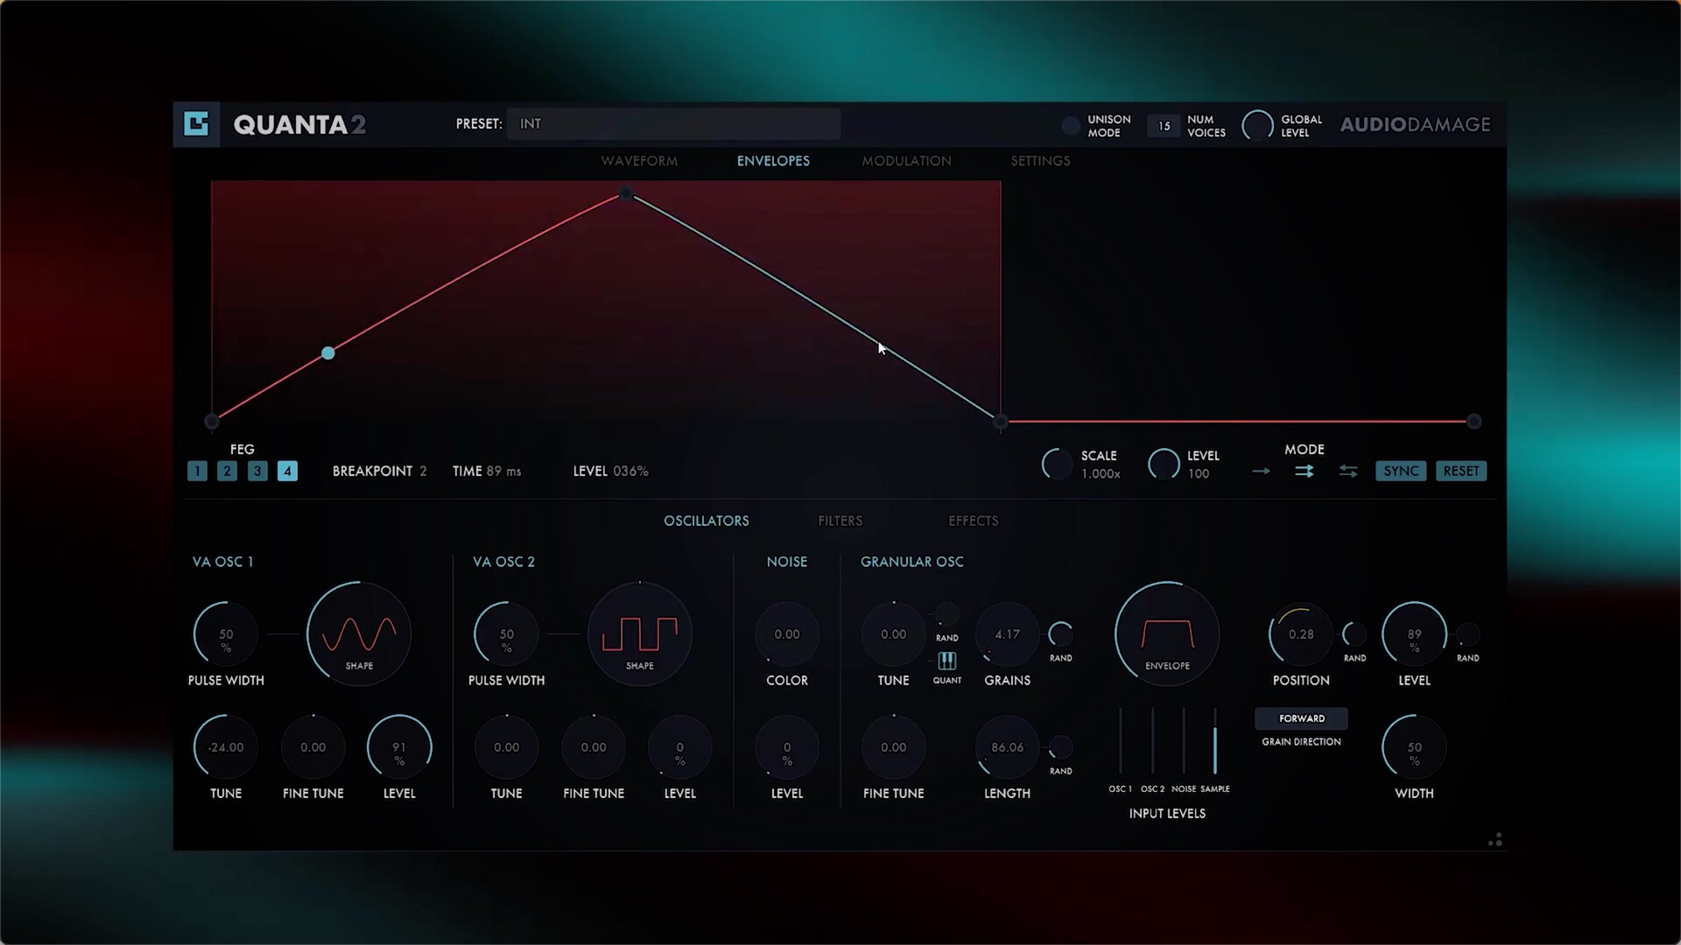Click the VA OSC 2 square shape display

[639, 633]
